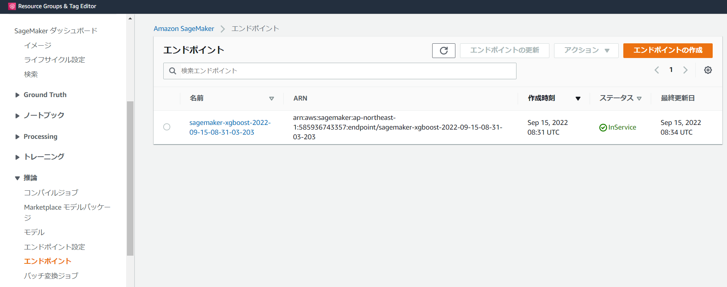
Task: Click エンドポイントの作成 button
Action: click(x=668, y=51)
